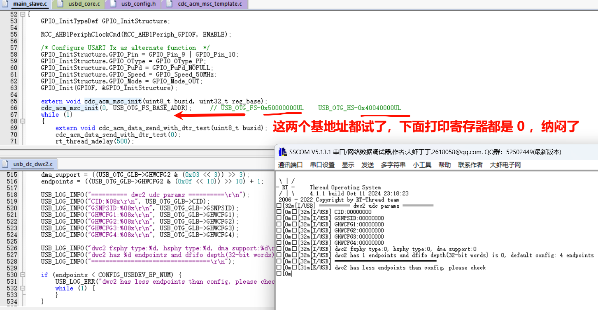The image size is (598, 310).
Task: Open the 小工具 menu in SSCOM
Action: 422,165
